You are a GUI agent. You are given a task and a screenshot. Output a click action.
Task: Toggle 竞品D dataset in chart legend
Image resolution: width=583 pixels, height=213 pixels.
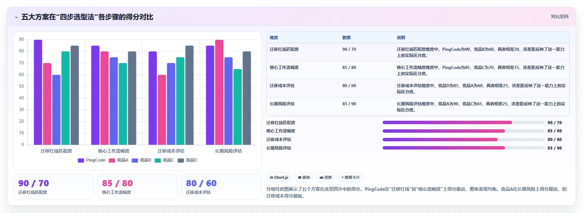click(188, 160)
